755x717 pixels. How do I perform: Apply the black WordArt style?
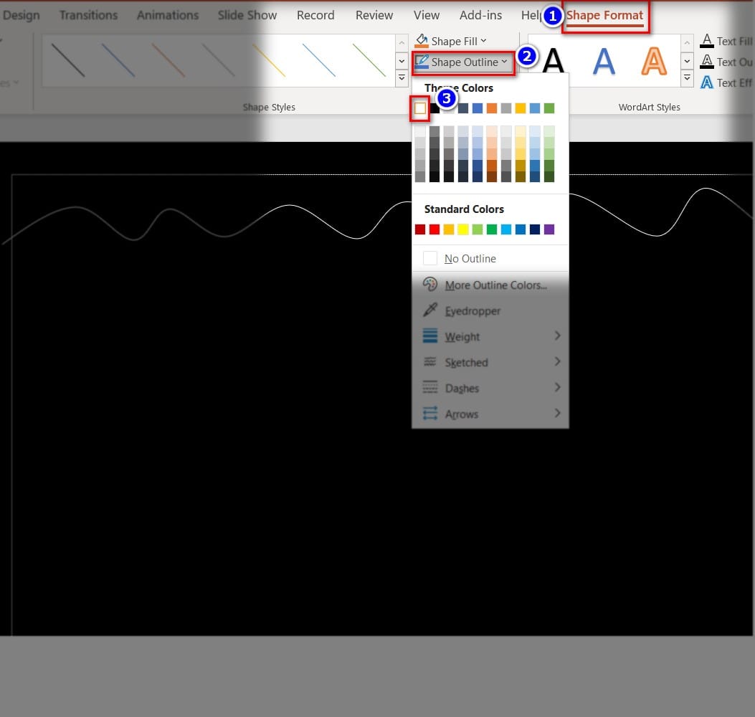click(553, 61)
